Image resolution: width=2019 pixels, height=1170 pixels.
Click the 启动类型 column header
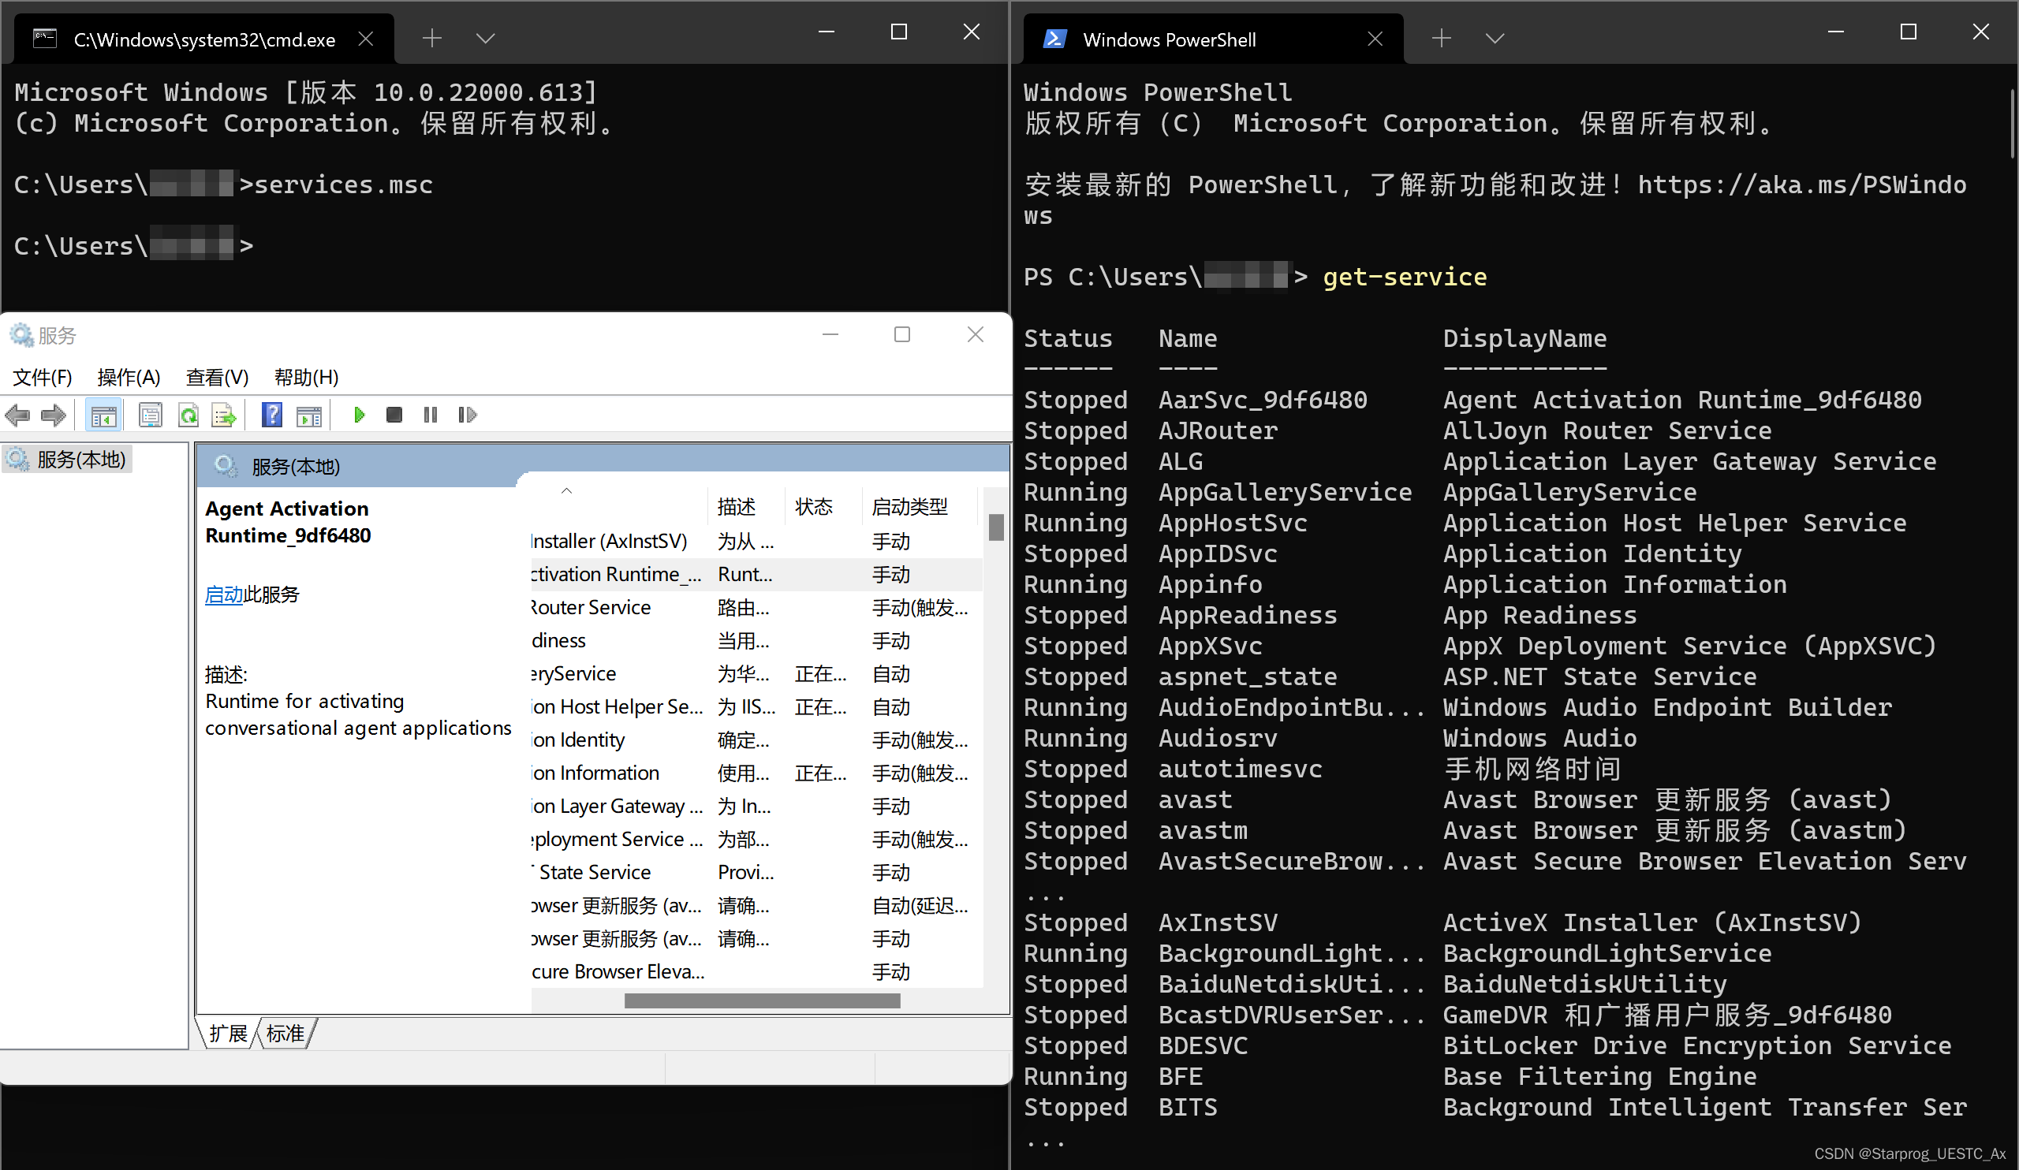coord(909,507)
